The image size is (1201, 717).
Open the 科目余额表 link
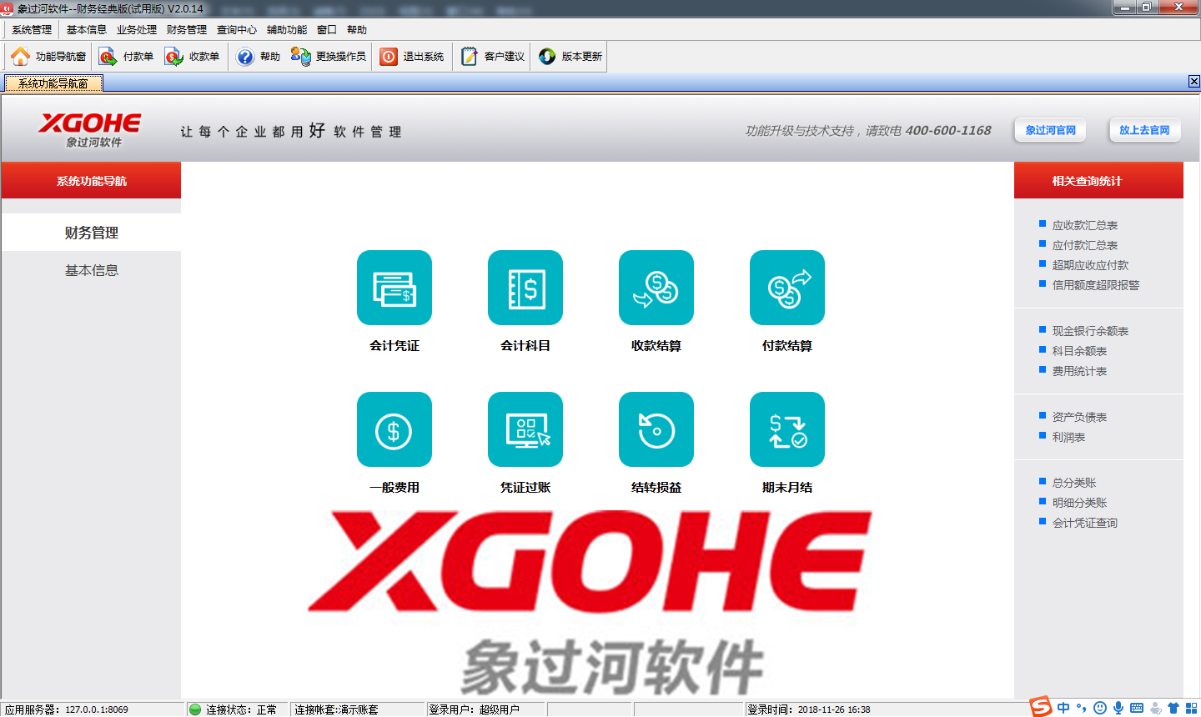tap(1079, 351)
